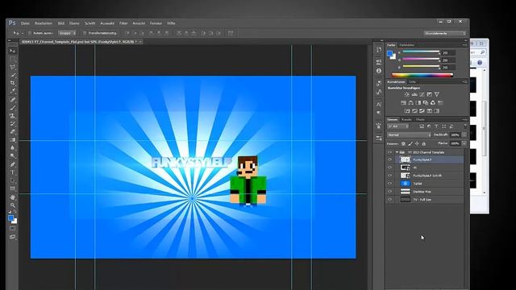
Task: Select the Move tool
Action: point(13,51)
